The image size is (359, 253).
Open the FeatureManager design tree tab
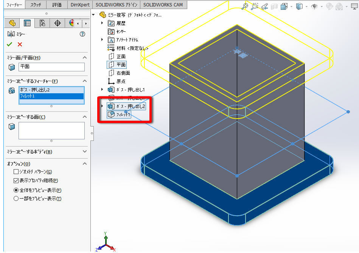coord(12,23)
